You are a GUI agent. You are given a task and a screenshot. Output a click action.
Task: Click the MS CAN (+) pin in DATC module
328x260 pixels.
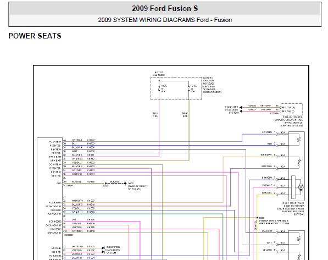288,108
